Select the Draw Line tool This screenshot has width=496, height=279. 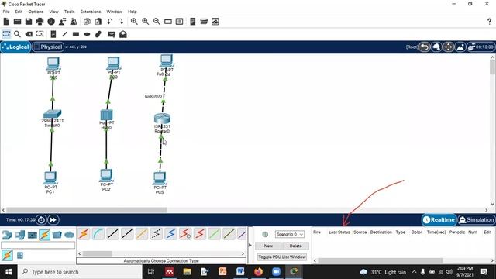click(64, 34)
